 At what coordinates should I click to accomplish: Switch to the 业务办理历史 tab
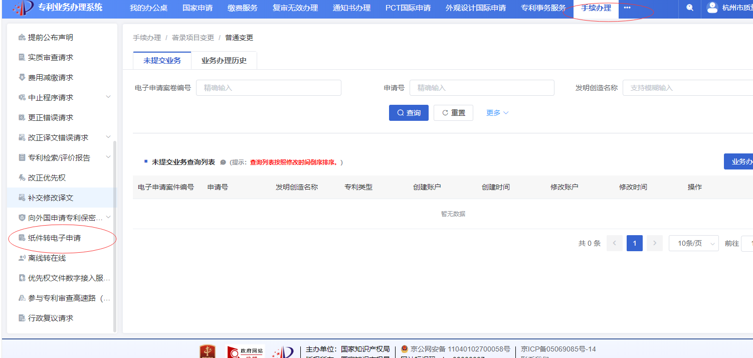(x=224, y=61)
